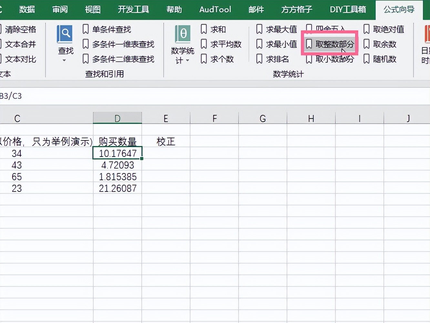Open the 单条件查找 option
The height and width of the screenshot is (323, 430).
(111, 29)
